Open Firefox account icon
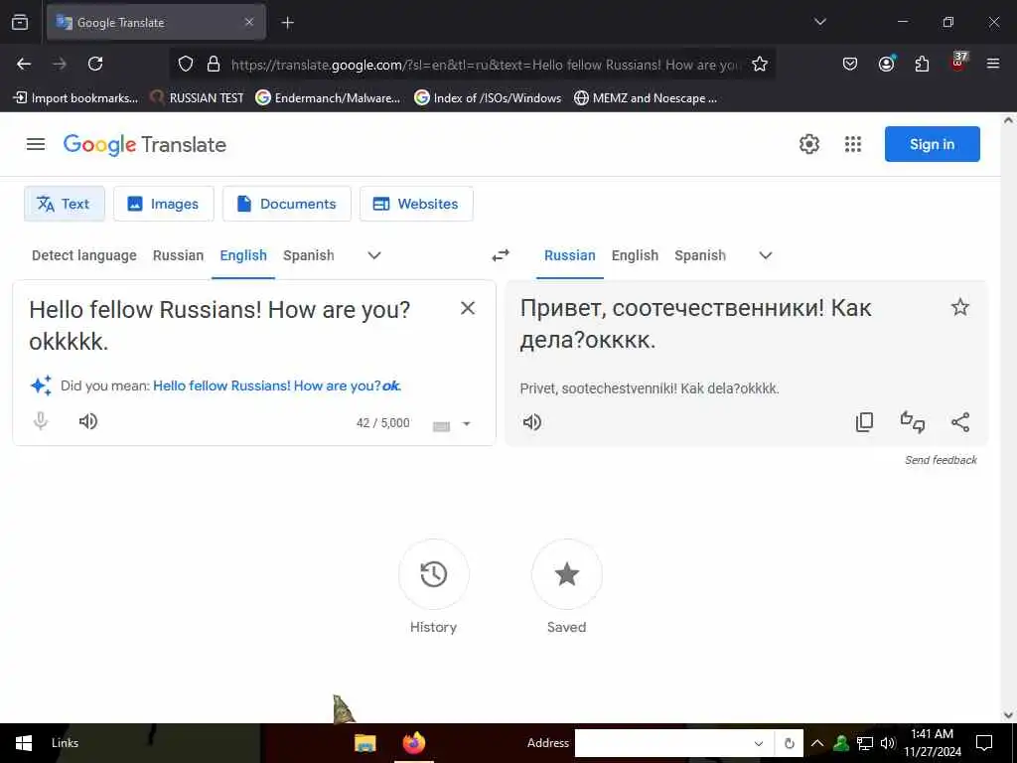Viewport: 1017px width, 763px height. (886, 64)
